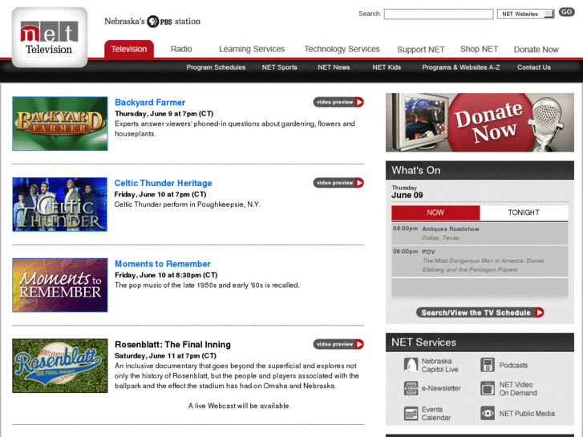Click the NET Public Media eye icon
Screen dimensions: 583x437
(x=487, y=413)
